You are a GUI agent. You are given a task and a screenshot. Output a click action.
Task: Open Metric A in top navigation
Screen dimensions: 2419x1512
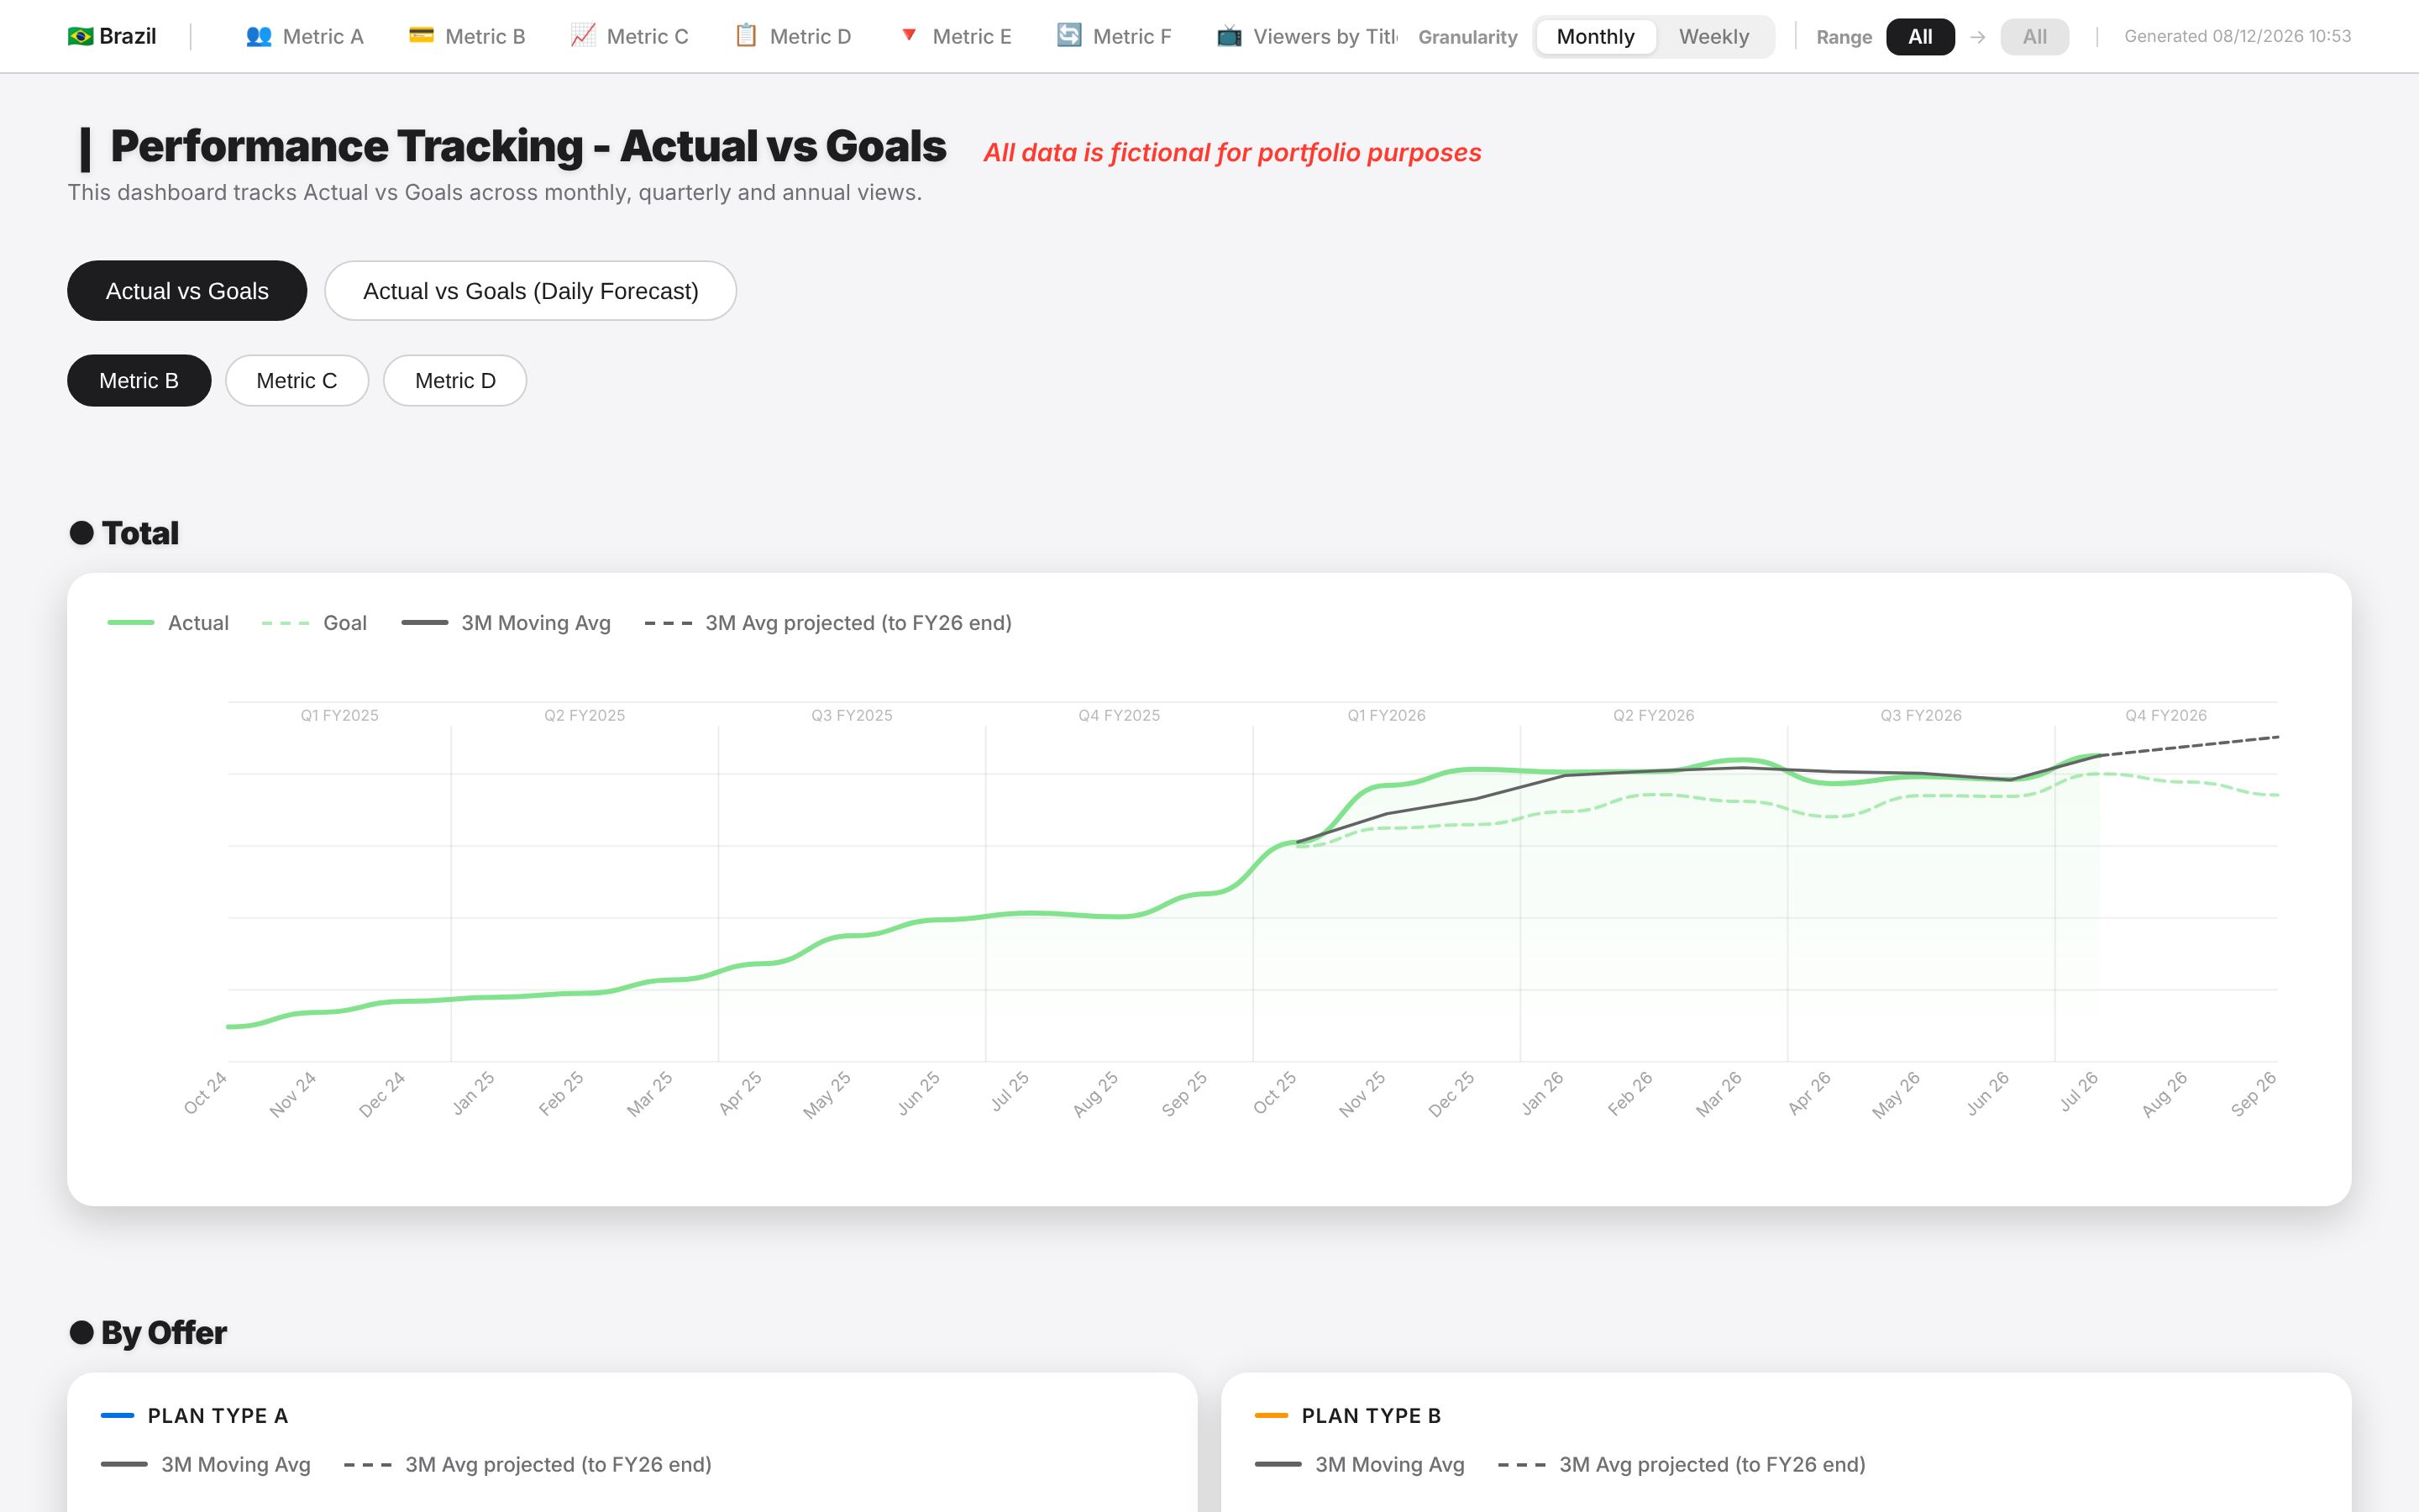(305, 37)
